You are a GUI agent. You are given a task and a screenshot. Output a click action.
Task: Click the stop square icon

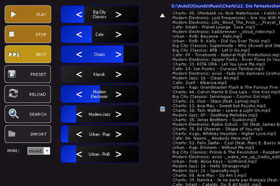[x=12, y=34]
